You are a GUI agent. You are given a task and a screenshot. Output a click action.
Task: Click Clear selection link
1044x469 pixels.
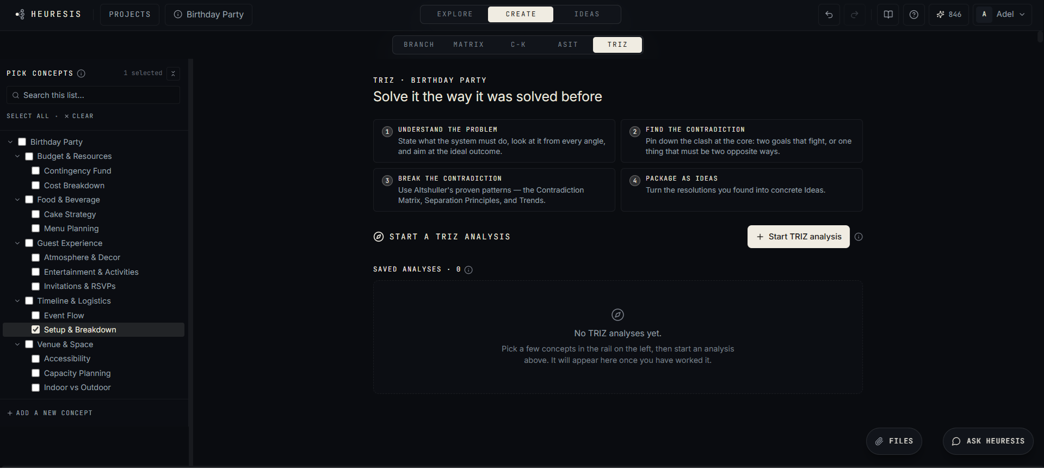tap(79, 116)
